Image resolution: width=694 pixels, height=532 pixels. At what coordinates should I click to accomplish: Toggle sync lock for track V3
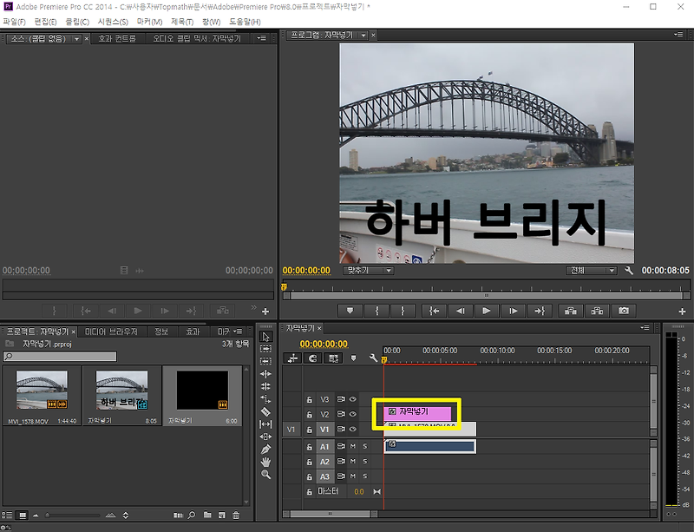341,399
